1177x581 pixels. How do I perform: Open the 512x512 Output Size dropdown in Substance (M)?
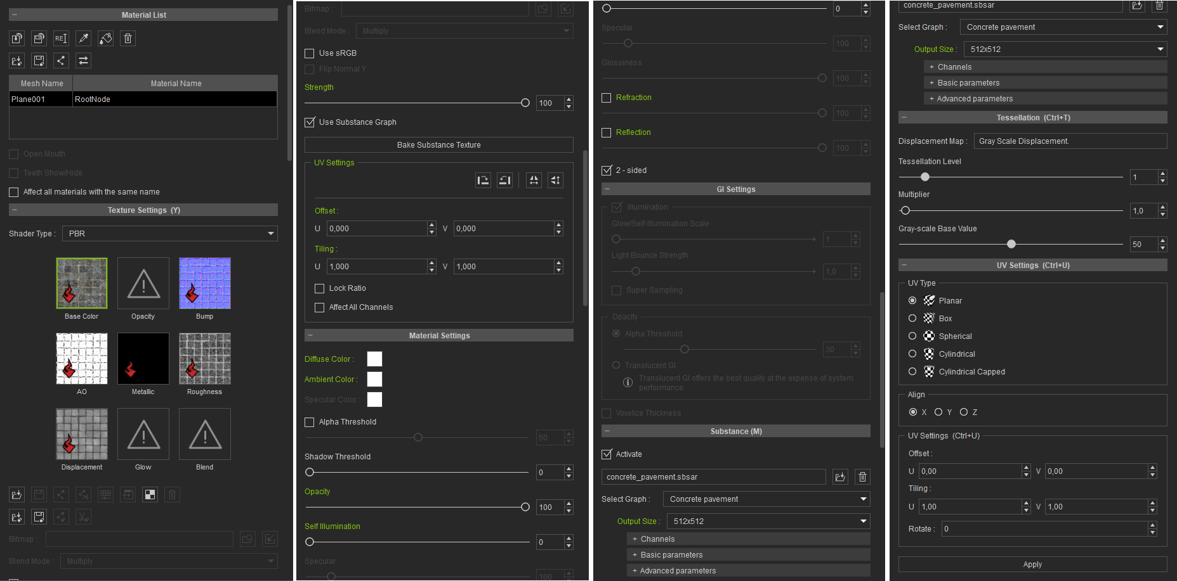pyautogui.click(x=768, y=521)
